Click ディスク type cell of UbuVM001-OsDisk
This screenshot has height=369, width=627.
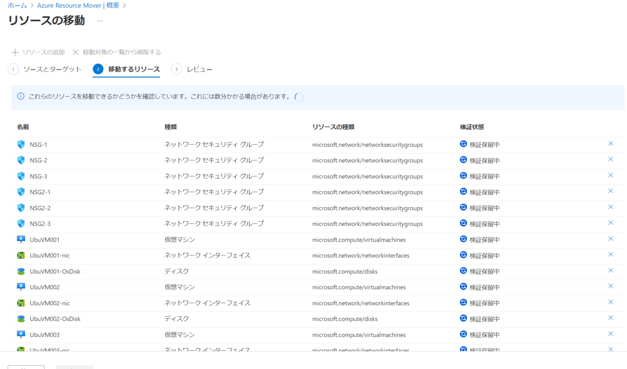tap(177, 271)
